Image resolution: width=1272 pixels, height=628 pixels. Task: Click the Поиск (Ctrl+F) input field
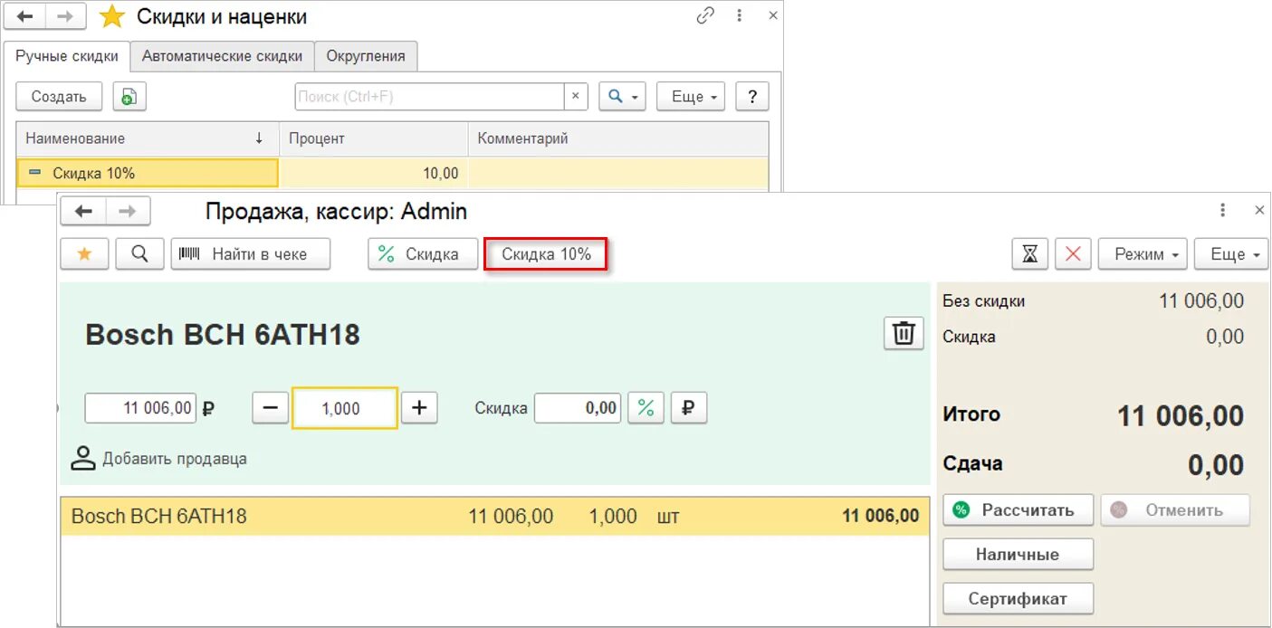pos(430,97)
